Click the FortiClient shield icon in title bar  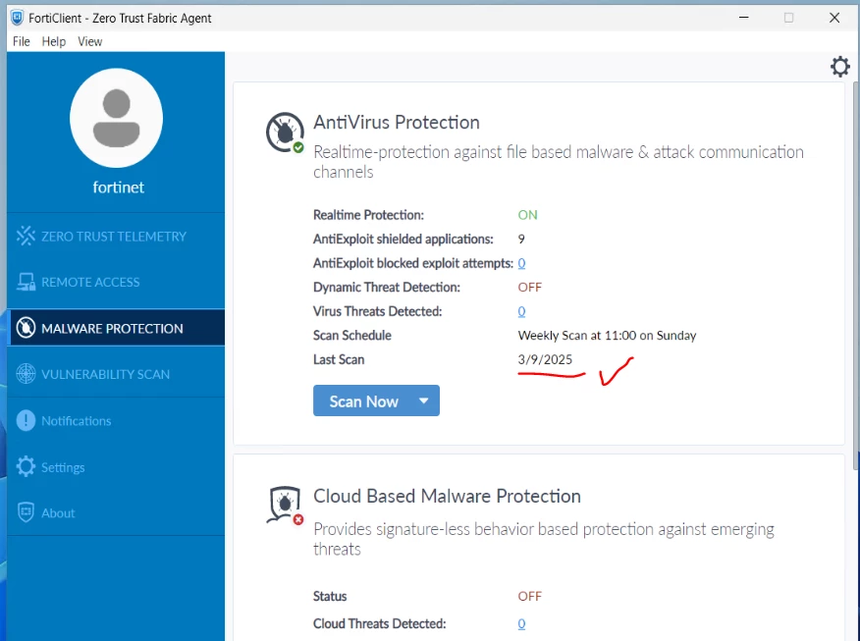pyautogui.click(x=17, y=18)
